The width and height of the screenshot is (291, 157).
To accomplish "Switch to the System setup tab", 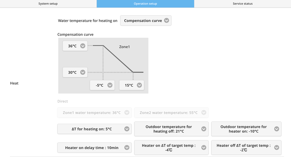I will coord(48,4).
